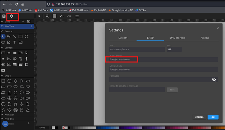Redo the last undone edit
The image size is (225, 130).
[69, 16]
